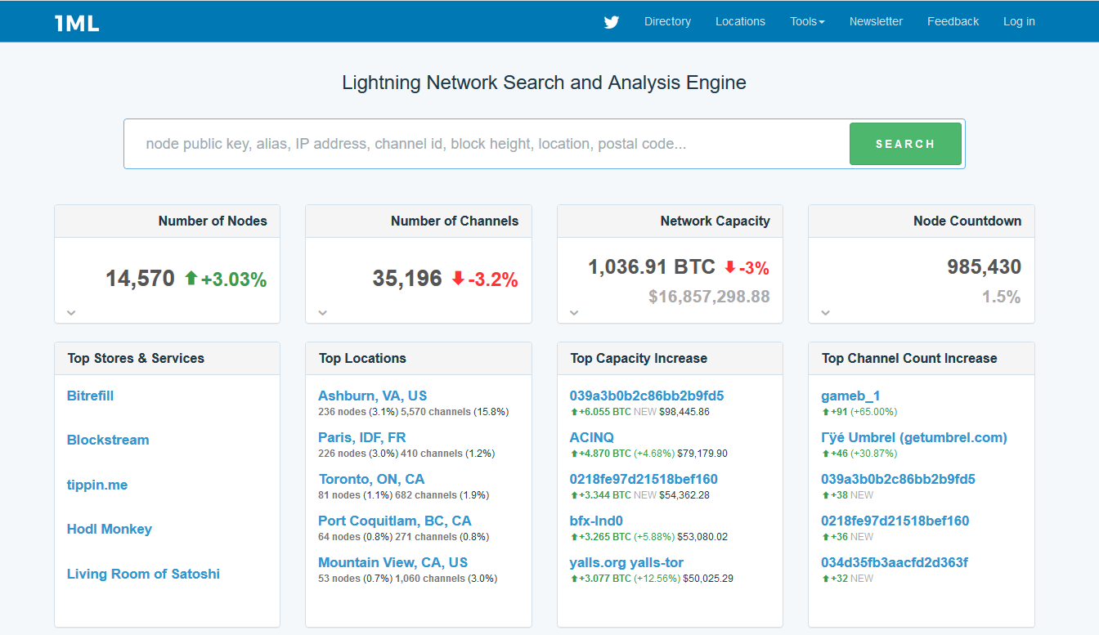Screen dimensions: 1099x635
Task: Open Living Room of Satoshi link
Action: coord(143,574)
